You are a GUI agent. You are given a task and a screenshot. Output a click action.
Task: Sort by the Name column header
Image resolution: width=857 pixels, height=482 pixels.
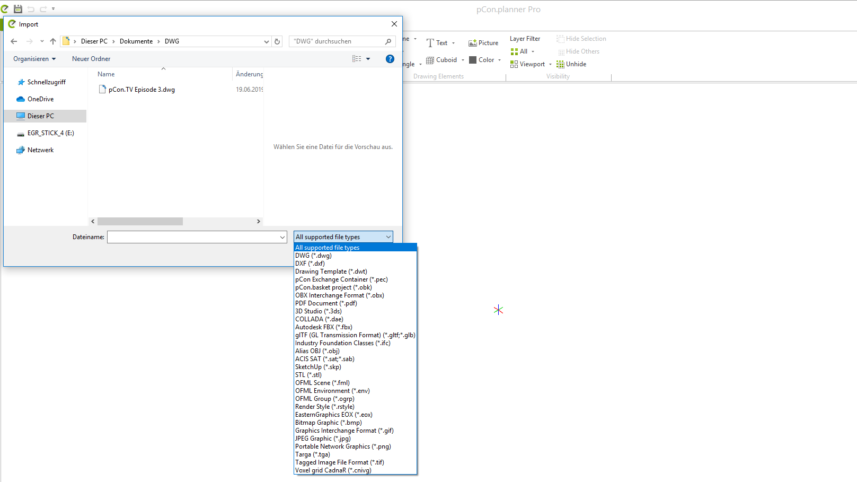[106, 74]
